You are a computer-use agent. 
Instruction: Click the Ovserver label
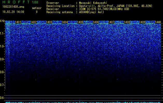tap(53, 3)
